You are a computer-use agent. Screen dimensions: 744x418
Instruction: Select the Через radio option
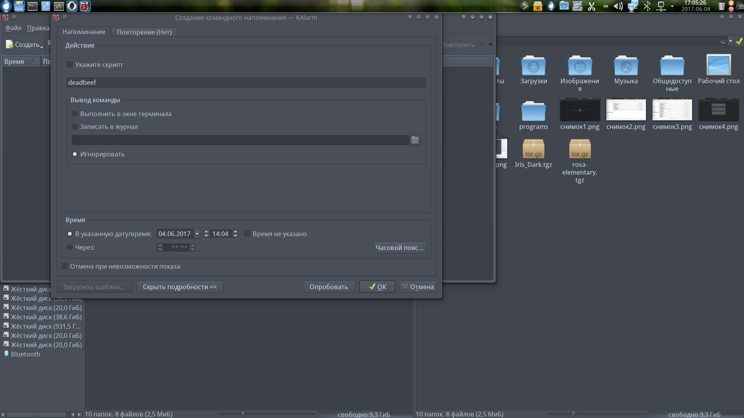click(x=70, y=247)
